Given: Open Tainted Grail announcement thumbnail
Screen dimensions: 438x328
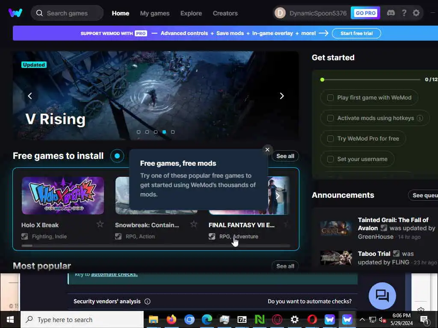Looking at the screenshot, I should tap(336, 228).
